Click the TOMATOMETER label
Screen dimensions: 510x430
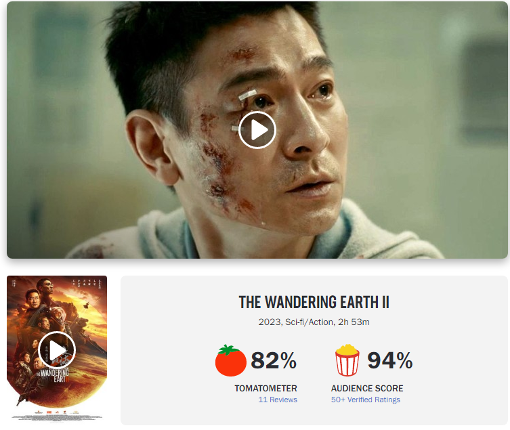265,389
